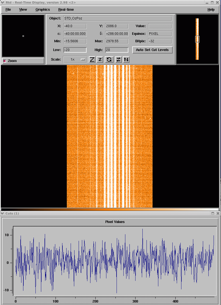This screenshot has width=221, height=305.
Task: Open the File menu
Action: point(8,10)
